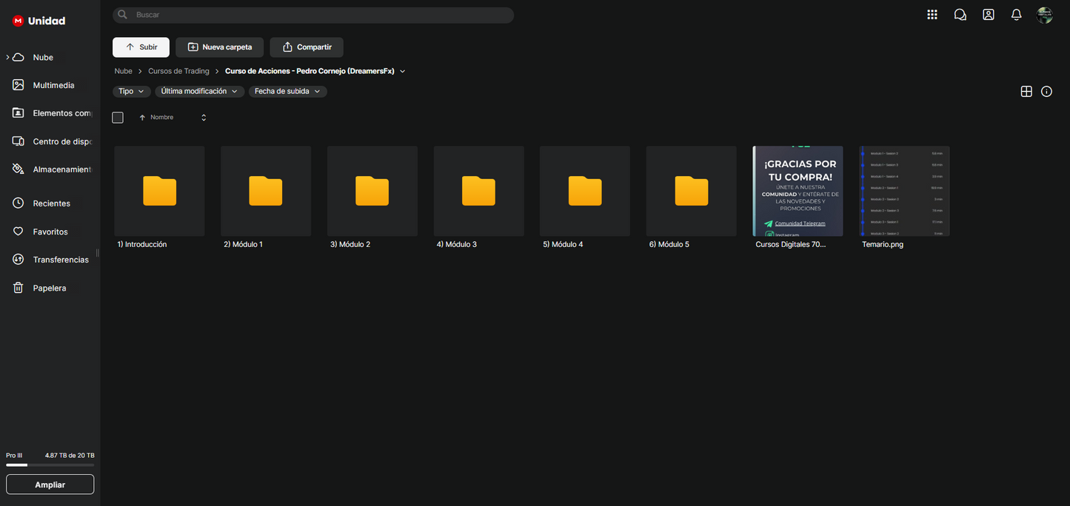Go to Recientes in sidebar
Image resolution: width=1070 pixels, height=506 pixels.
pos(51,203)
